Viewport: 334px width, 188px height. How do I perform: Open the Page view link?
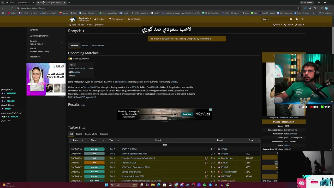73,25
